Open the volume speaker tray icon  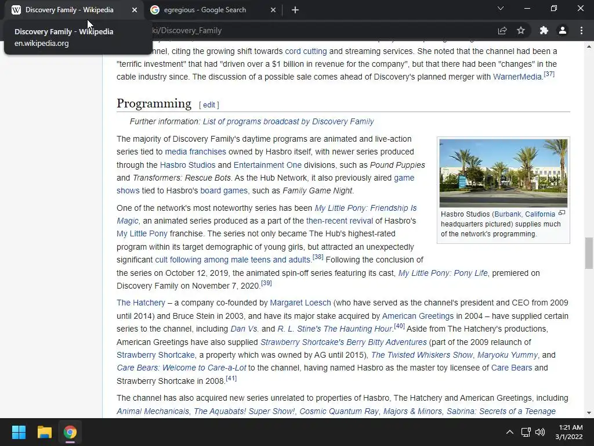(540, 432)
